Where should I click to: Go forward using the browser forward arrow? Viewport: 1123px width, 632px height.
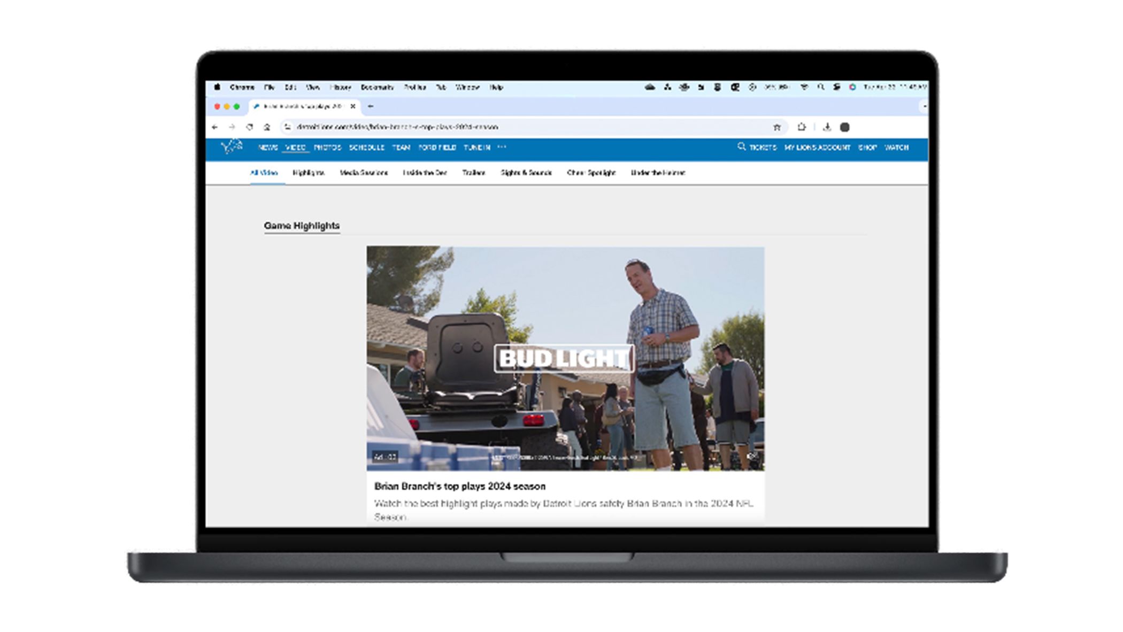click(232, 127)
